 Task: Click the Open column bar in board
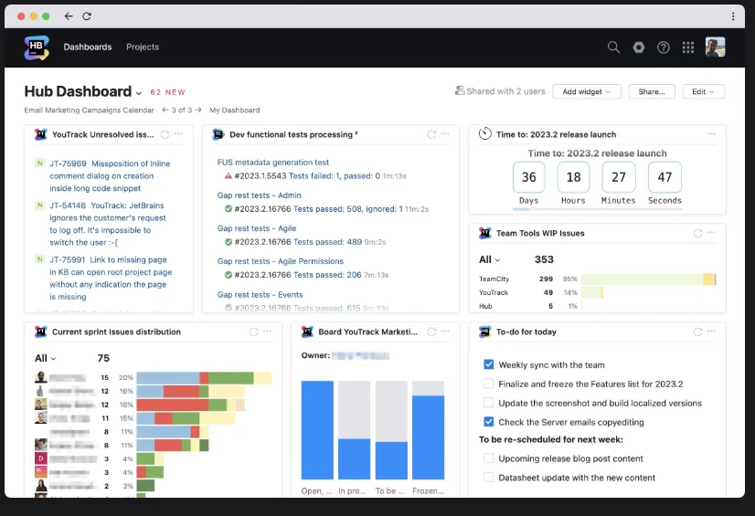317,430
